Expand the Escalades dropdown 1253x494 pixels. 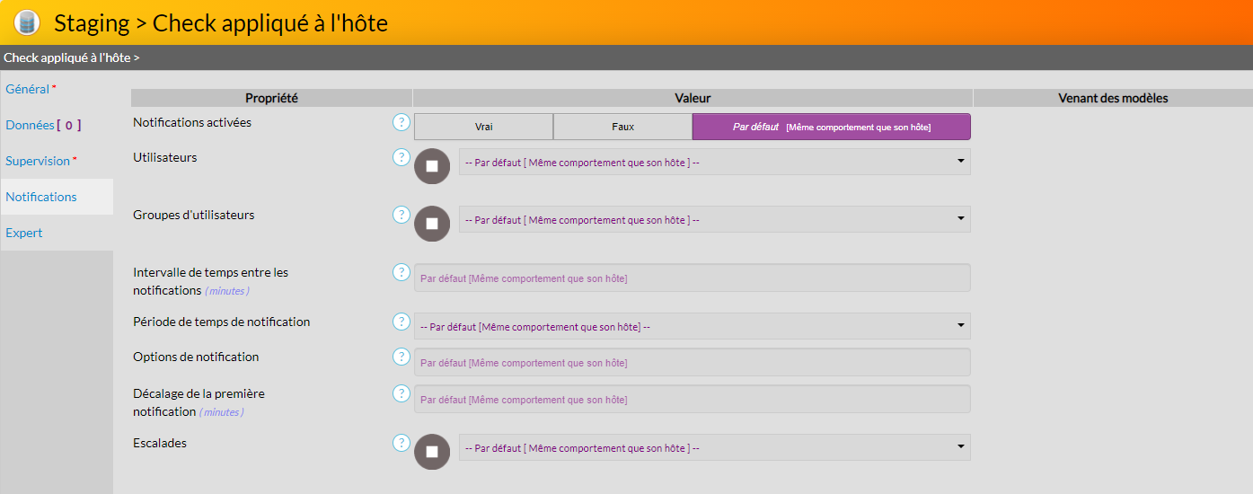[x=714, y=447]
